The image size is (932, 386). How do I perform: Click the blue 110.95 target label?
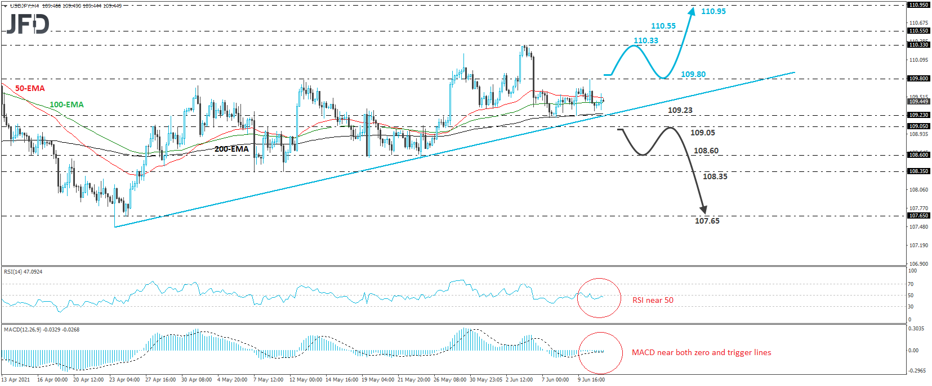tap(714, 11)
